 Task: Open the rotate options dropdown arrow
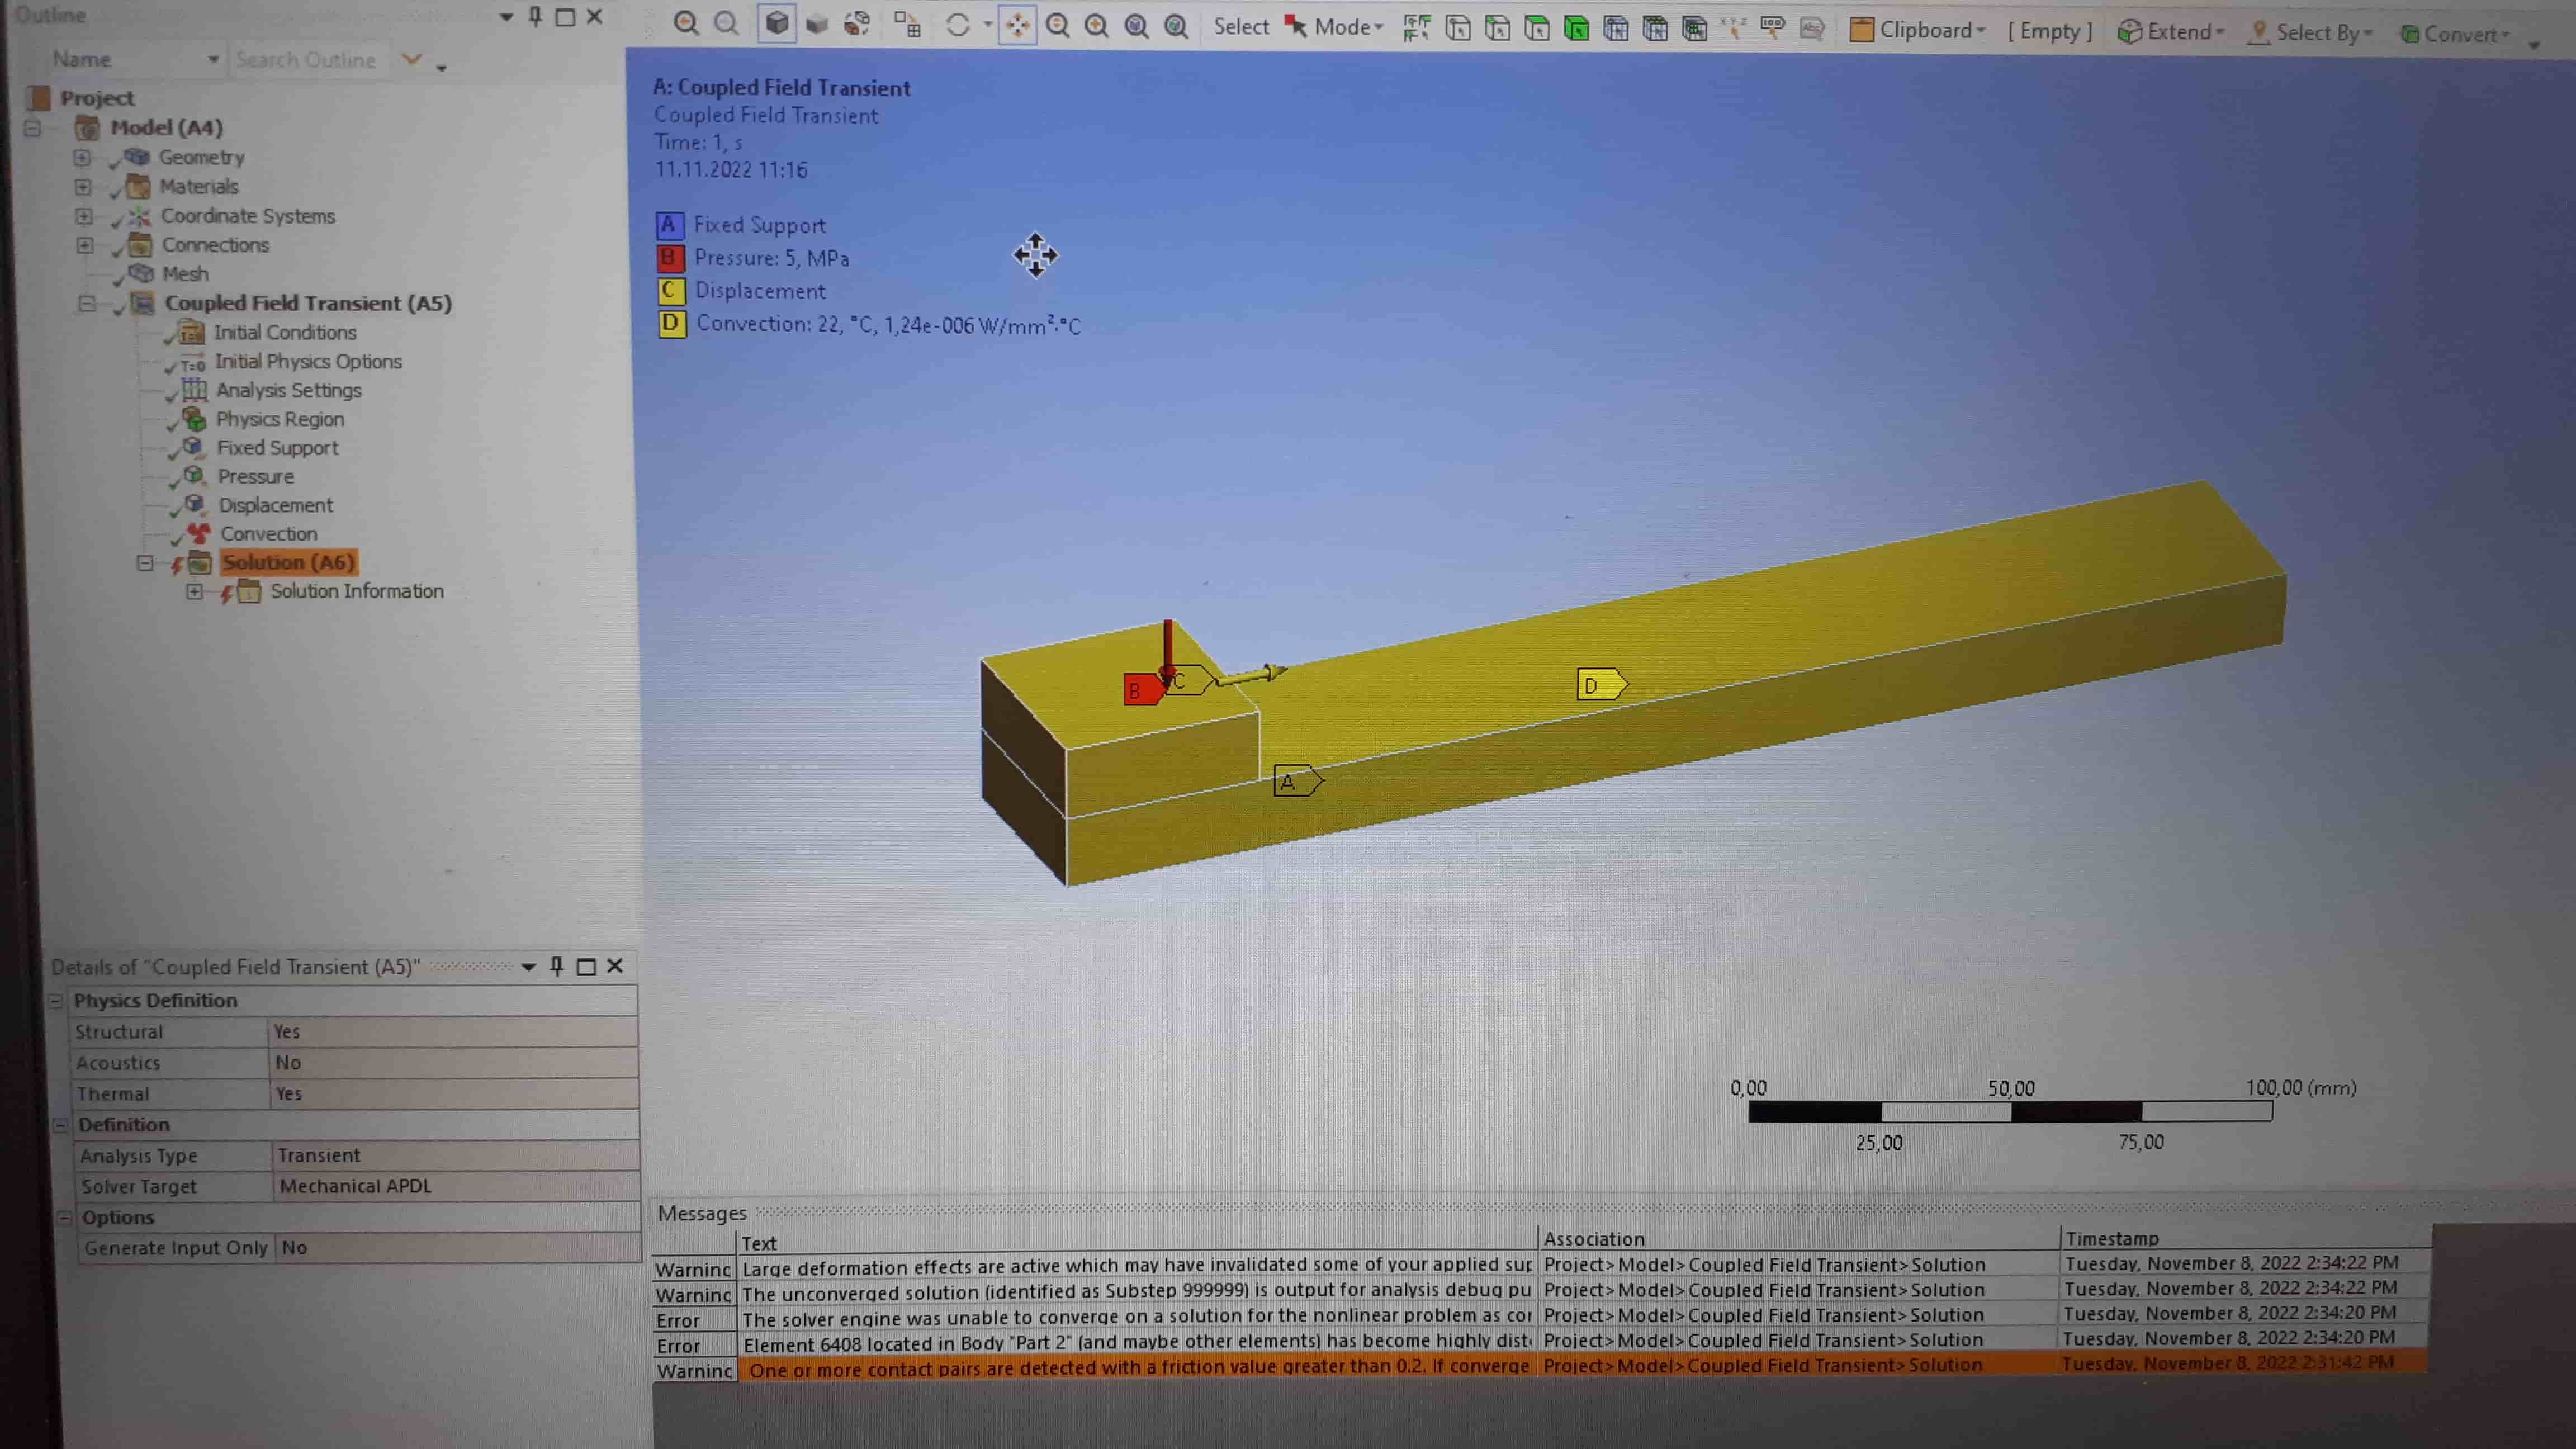pos(987,25)
